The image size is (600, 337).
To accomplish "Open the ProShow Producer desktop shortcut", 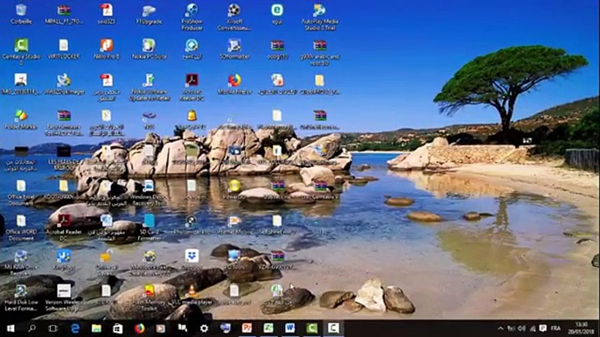I will click(x=192, y=16).
